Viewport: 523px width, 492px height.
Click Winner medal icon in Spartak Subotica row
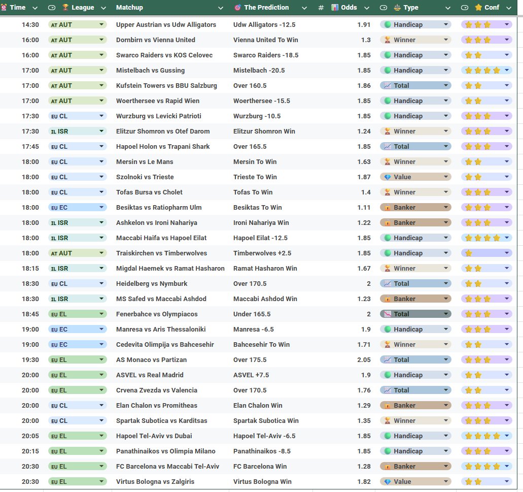388,420
